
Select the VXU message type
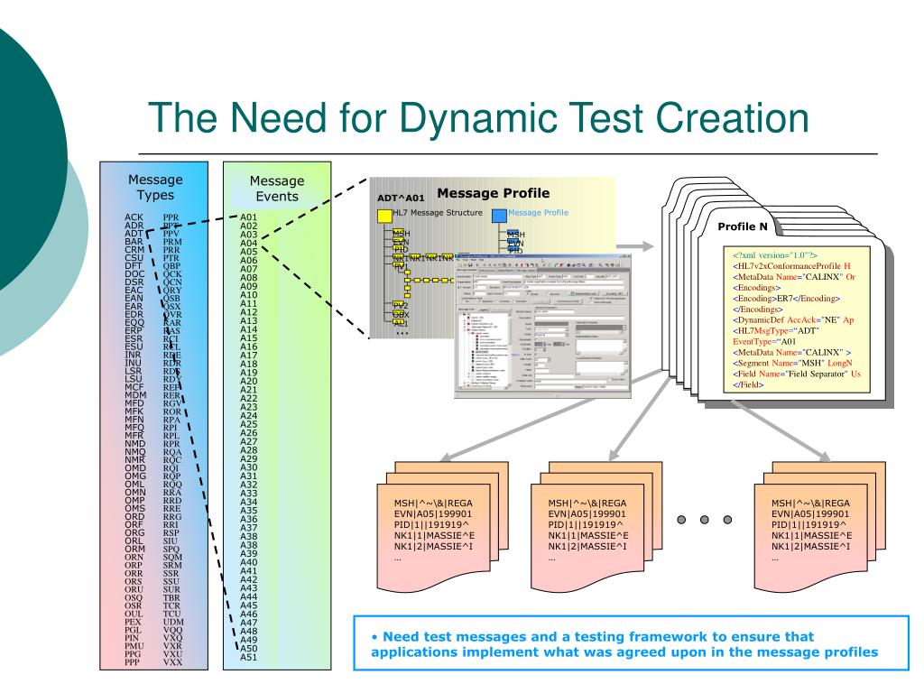172,654
